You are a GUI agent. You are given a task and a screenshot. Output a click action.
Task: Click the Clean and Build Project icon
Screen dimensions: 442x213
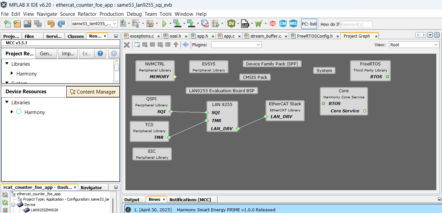click(x=150, y=23)
